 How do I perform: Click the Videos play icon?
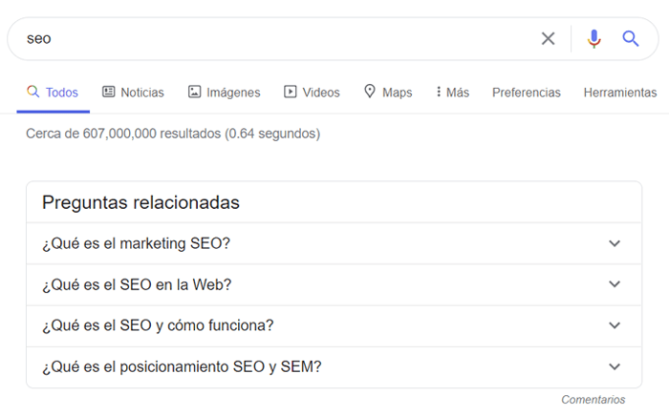coord(291,92)
